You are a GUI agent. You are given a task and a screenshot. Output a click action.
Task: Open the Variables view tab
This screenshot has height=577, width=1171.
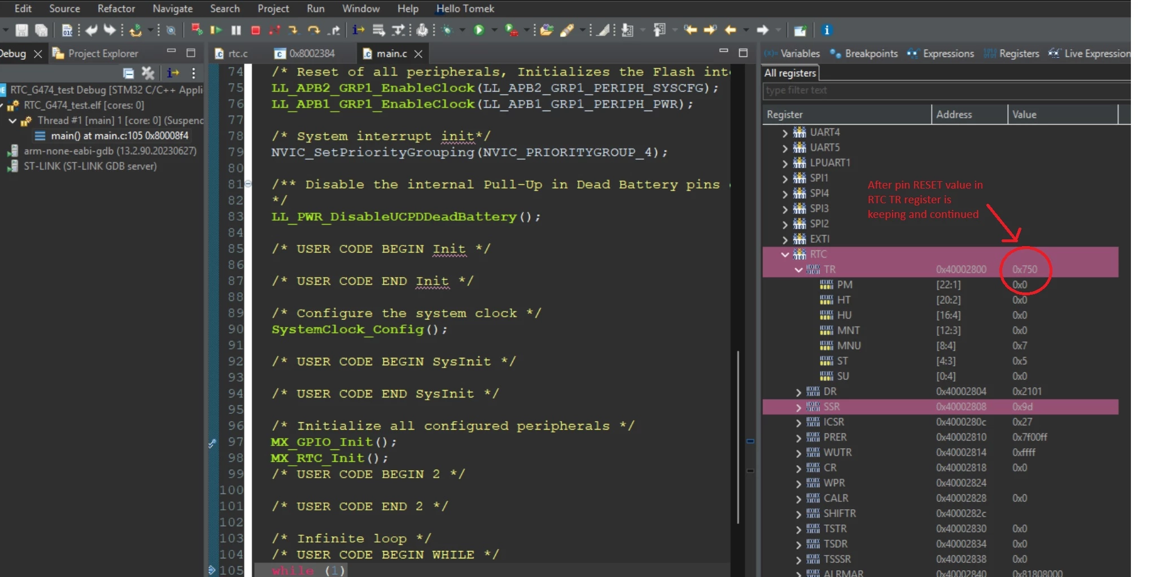click(x=792, y=53)
